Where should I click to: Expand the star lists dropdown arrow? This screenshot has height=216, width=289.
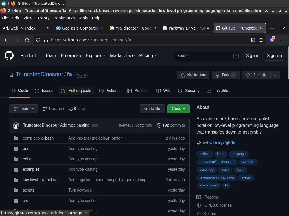pos(275,75)
